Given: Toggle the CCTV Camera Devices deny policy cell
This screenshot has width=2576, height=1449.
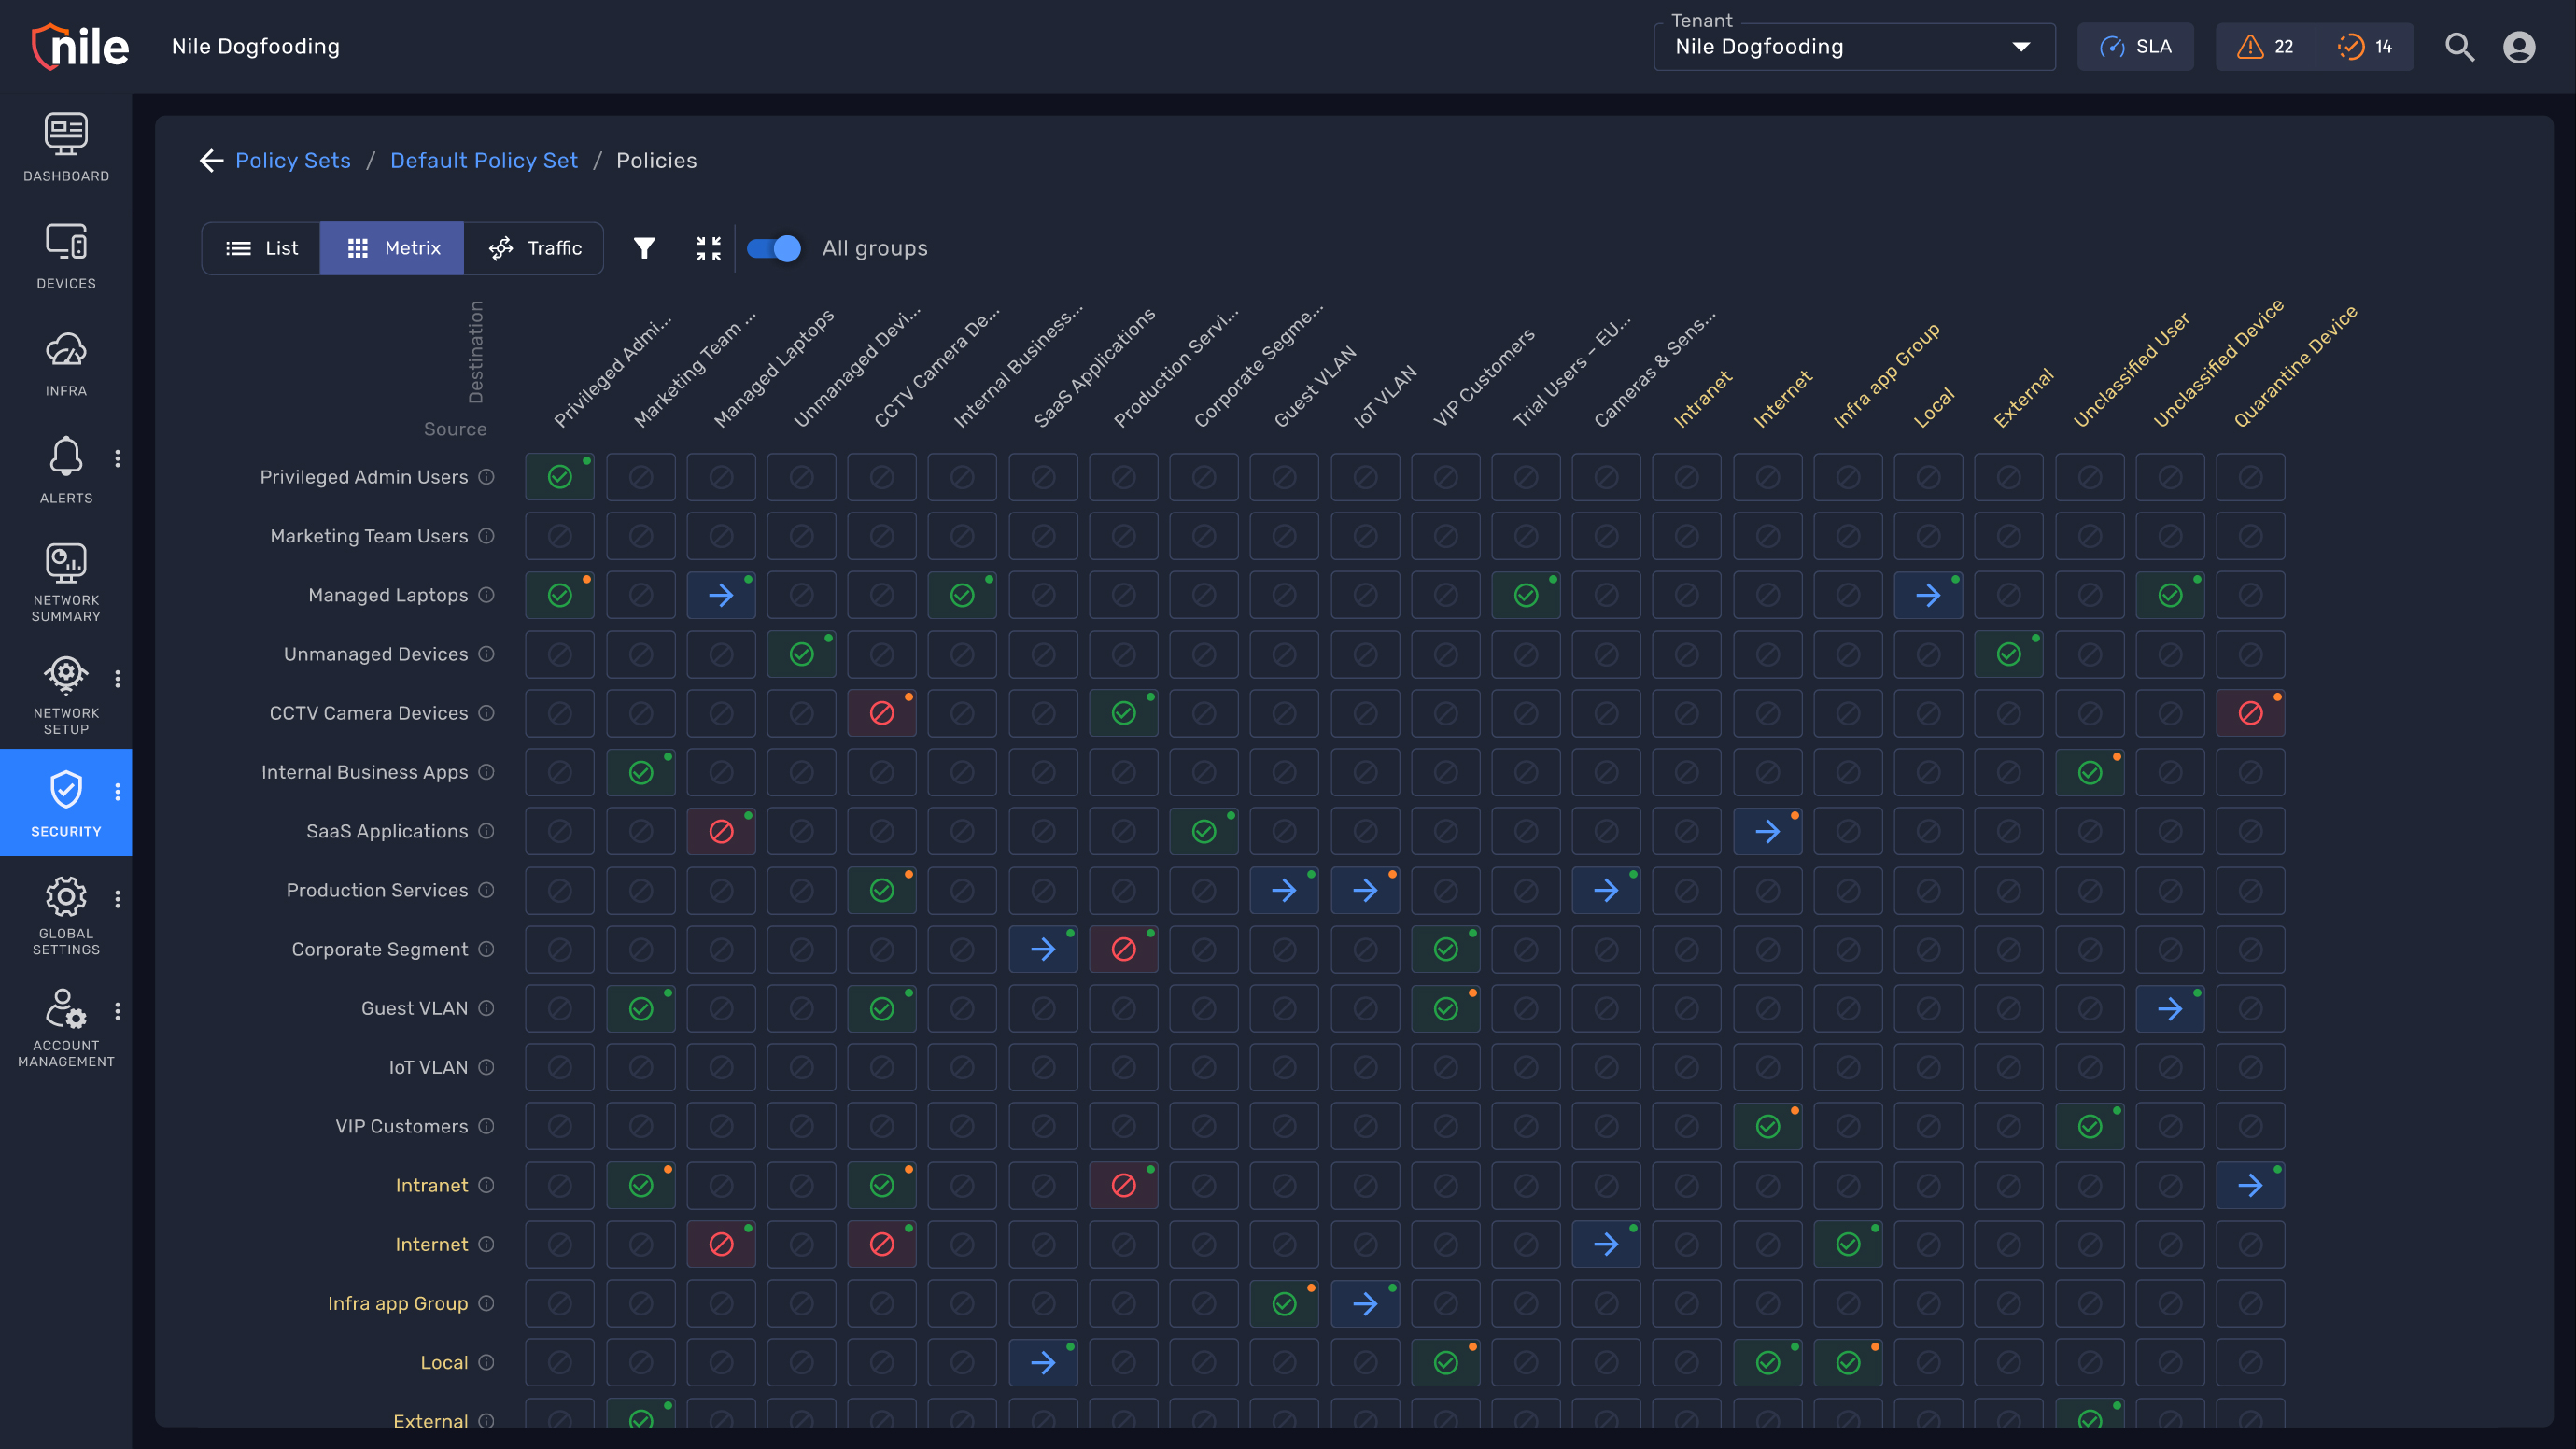Looking at the screenshot, I should click(881, 713).
